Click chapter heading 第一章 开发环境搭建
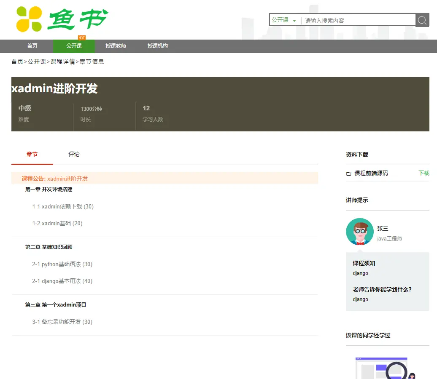This screenshot has width=437, height=379. pyautogui.click(x=49, y=189)
